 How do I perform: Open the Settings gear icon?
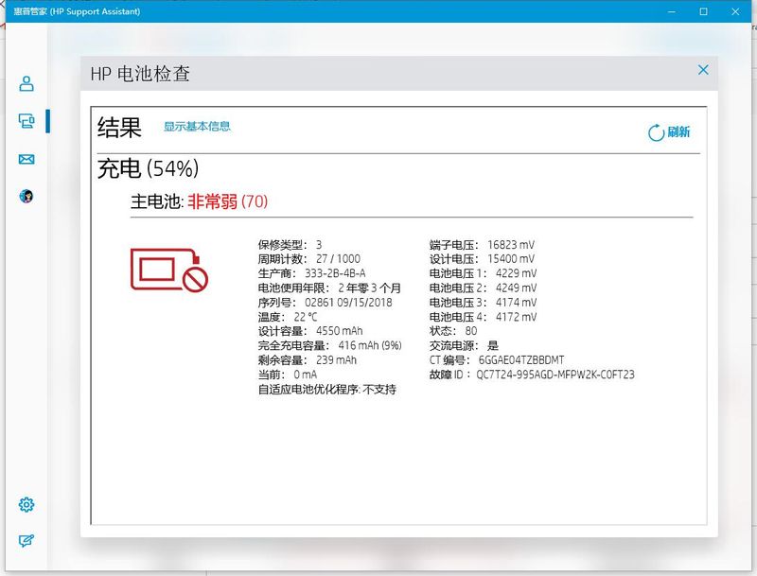coord(26,504)
